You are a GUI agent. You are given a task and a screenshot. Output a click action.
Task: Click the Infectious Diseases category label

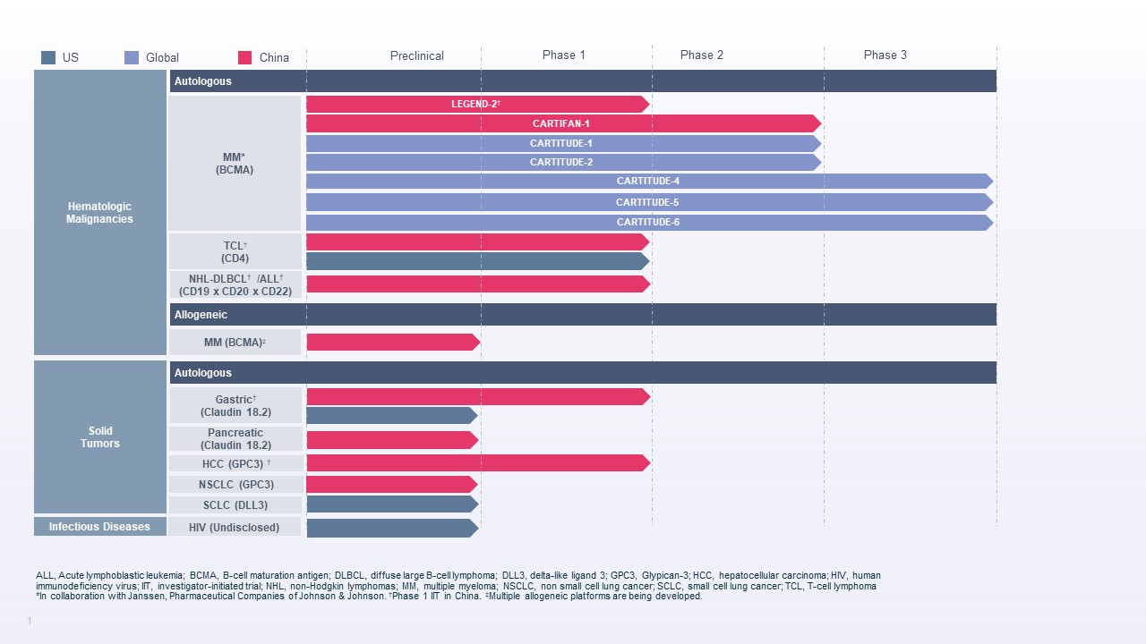coord(100,526)
